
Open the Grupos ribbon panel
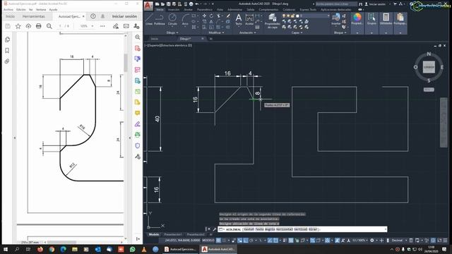click(x=371, y=20)
